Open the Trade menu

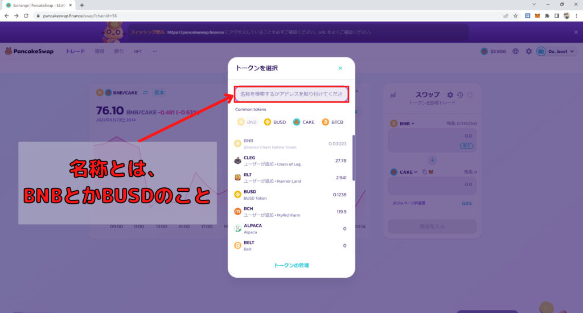coord(76,51)
